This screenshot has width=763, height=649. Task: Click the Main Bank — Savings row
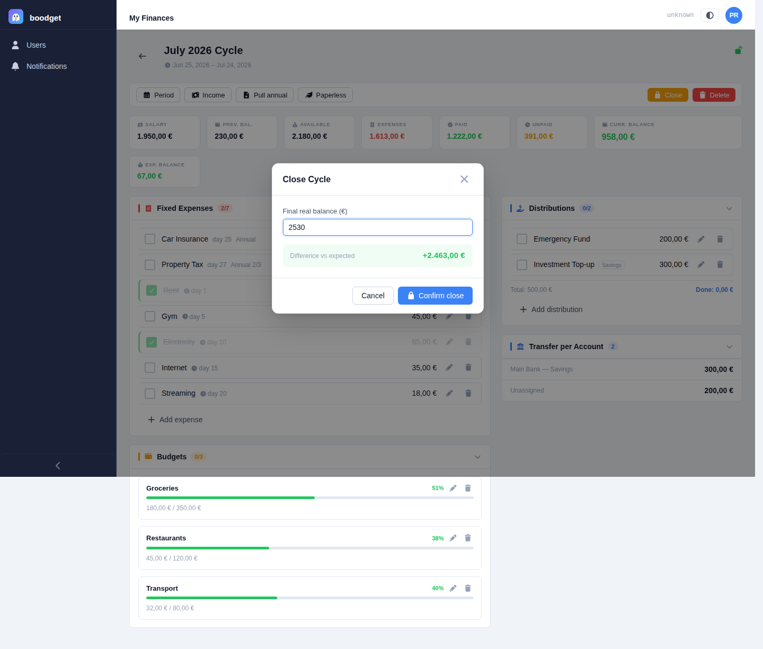622,369
